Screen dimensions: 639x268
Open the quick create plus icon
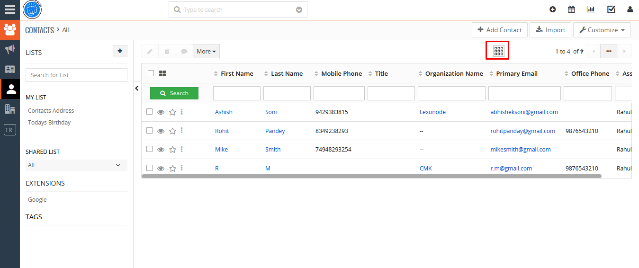pyautogui.click(x=552, y=9)
